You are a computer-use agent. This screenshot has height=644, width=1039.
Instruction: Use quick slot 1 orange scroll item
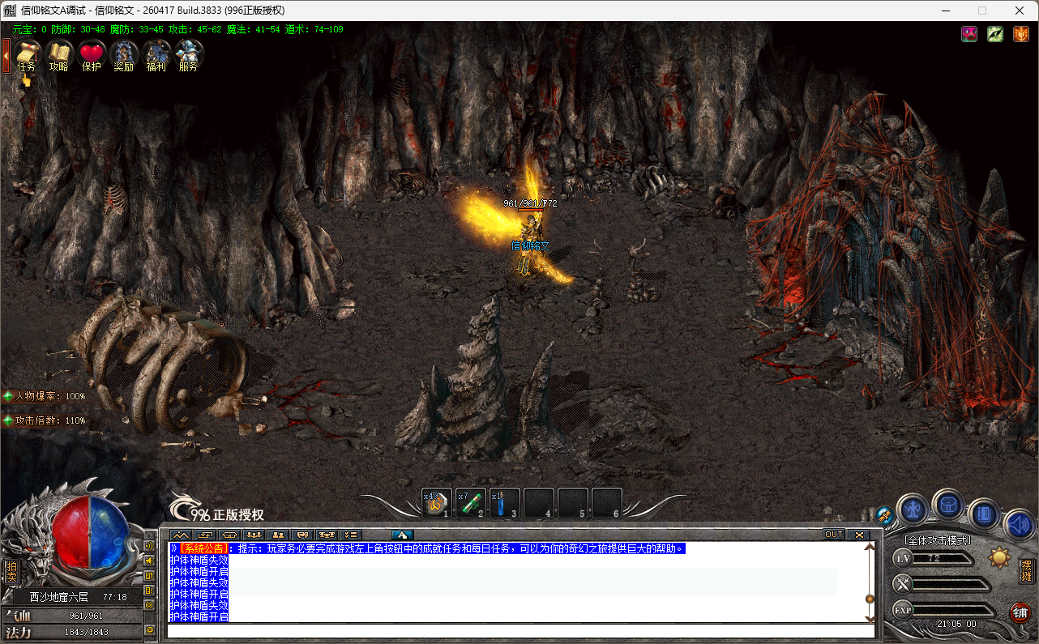(437, 504)
